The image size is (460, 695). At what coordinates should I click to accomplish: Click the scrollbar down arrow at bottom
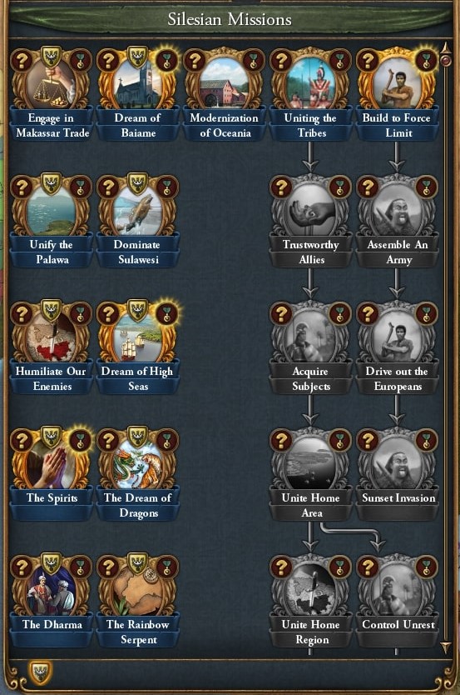[x=446, y=647]
